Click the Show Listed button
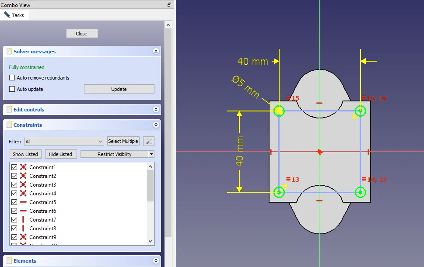This screenshot has width=424, height=267. tap(25, 154)
